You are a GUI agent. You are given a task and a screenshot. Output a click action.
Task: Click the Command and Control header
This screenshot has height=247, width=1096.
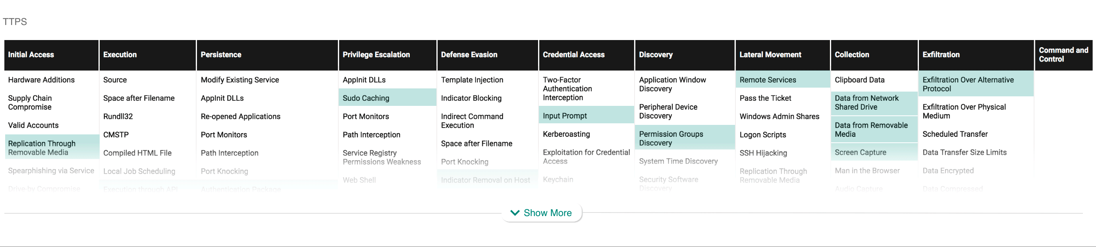tap(1064, 55)
